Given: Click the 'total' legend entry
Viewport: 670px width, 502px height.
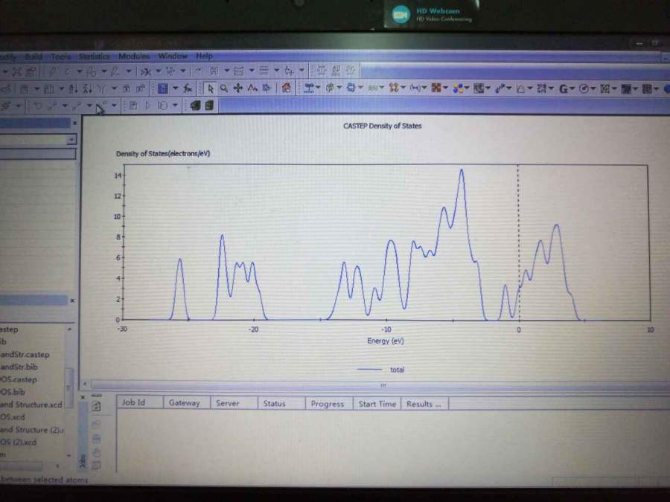Looking at the screenshot, I should coord(381,370).
